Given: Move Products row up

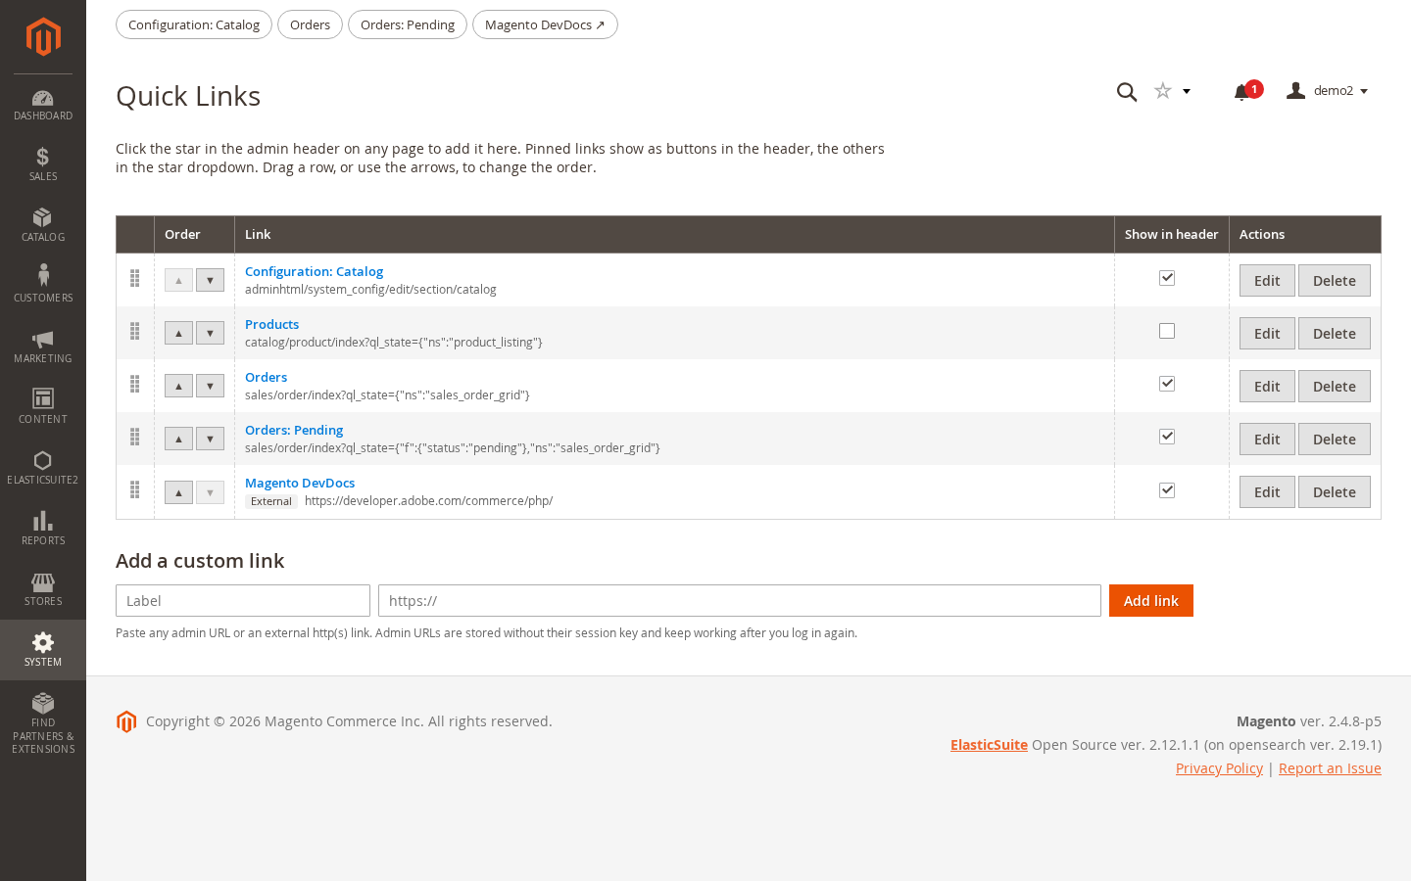Looking at the screenshot, I should pyautogui.click(x=178, y=333).
